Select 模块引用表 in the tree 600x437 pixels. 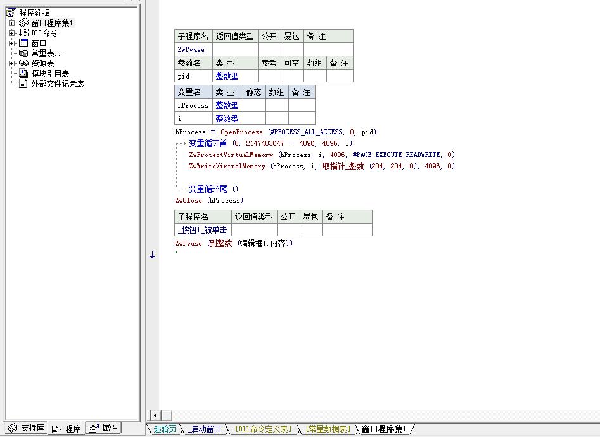tap(50, 73)
